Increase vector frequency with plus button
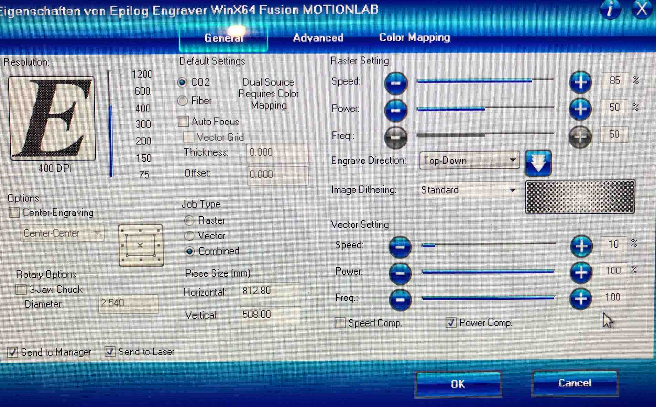Image resolution: width=656 pixels, height=407 pixels. [x=581, y=298]
